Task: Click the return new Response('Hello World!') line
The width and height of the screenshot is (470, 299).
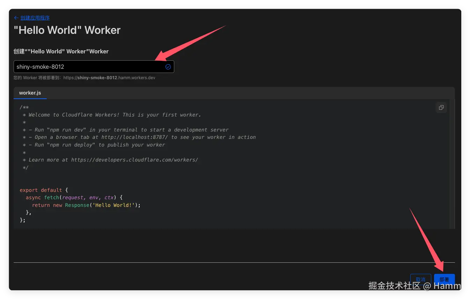Action: 86,205
